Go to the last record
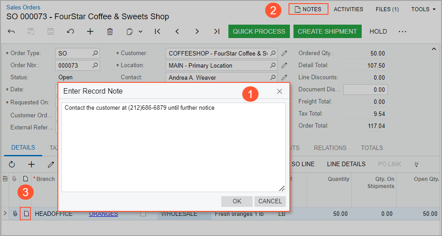442x236 pixels. [x=217, y=31]
